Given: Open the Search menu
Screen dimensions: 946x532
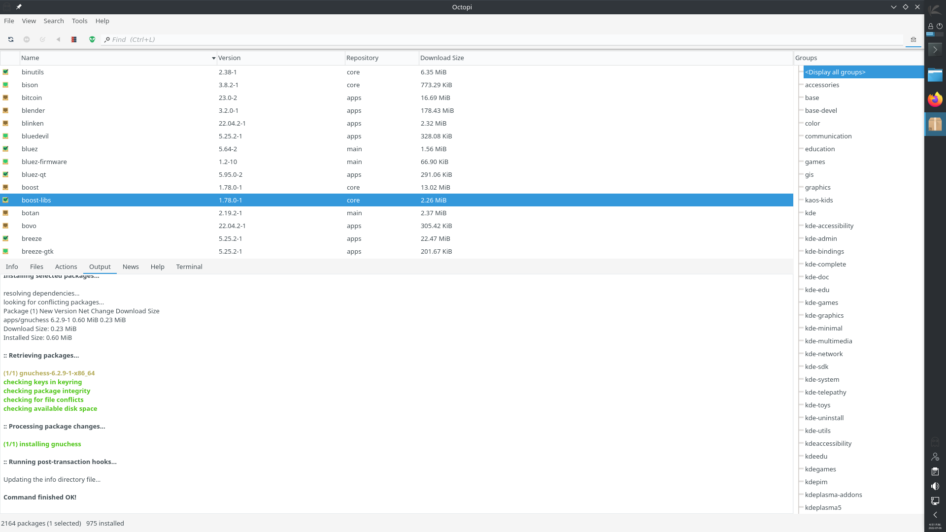Looking at the screenshot, I should click(54, 21).
